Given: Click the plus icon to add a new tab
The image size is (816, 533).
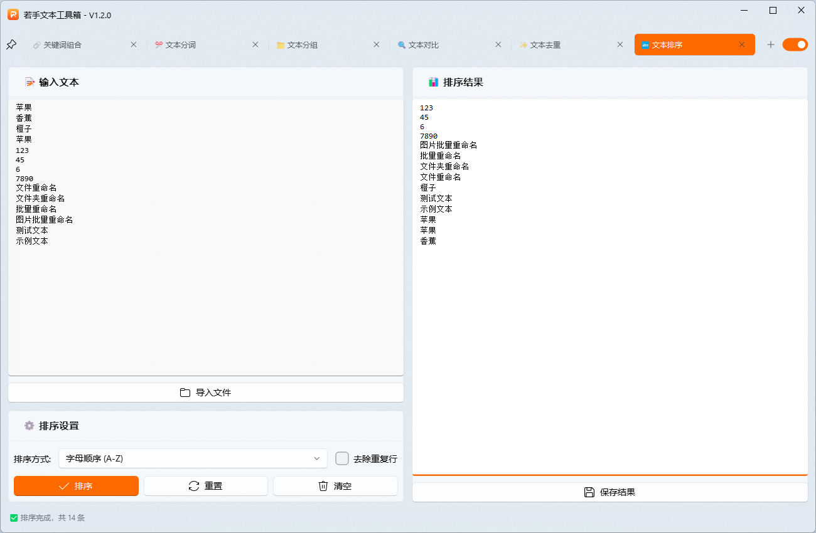Looking at the screenshot, I should 771,45.
